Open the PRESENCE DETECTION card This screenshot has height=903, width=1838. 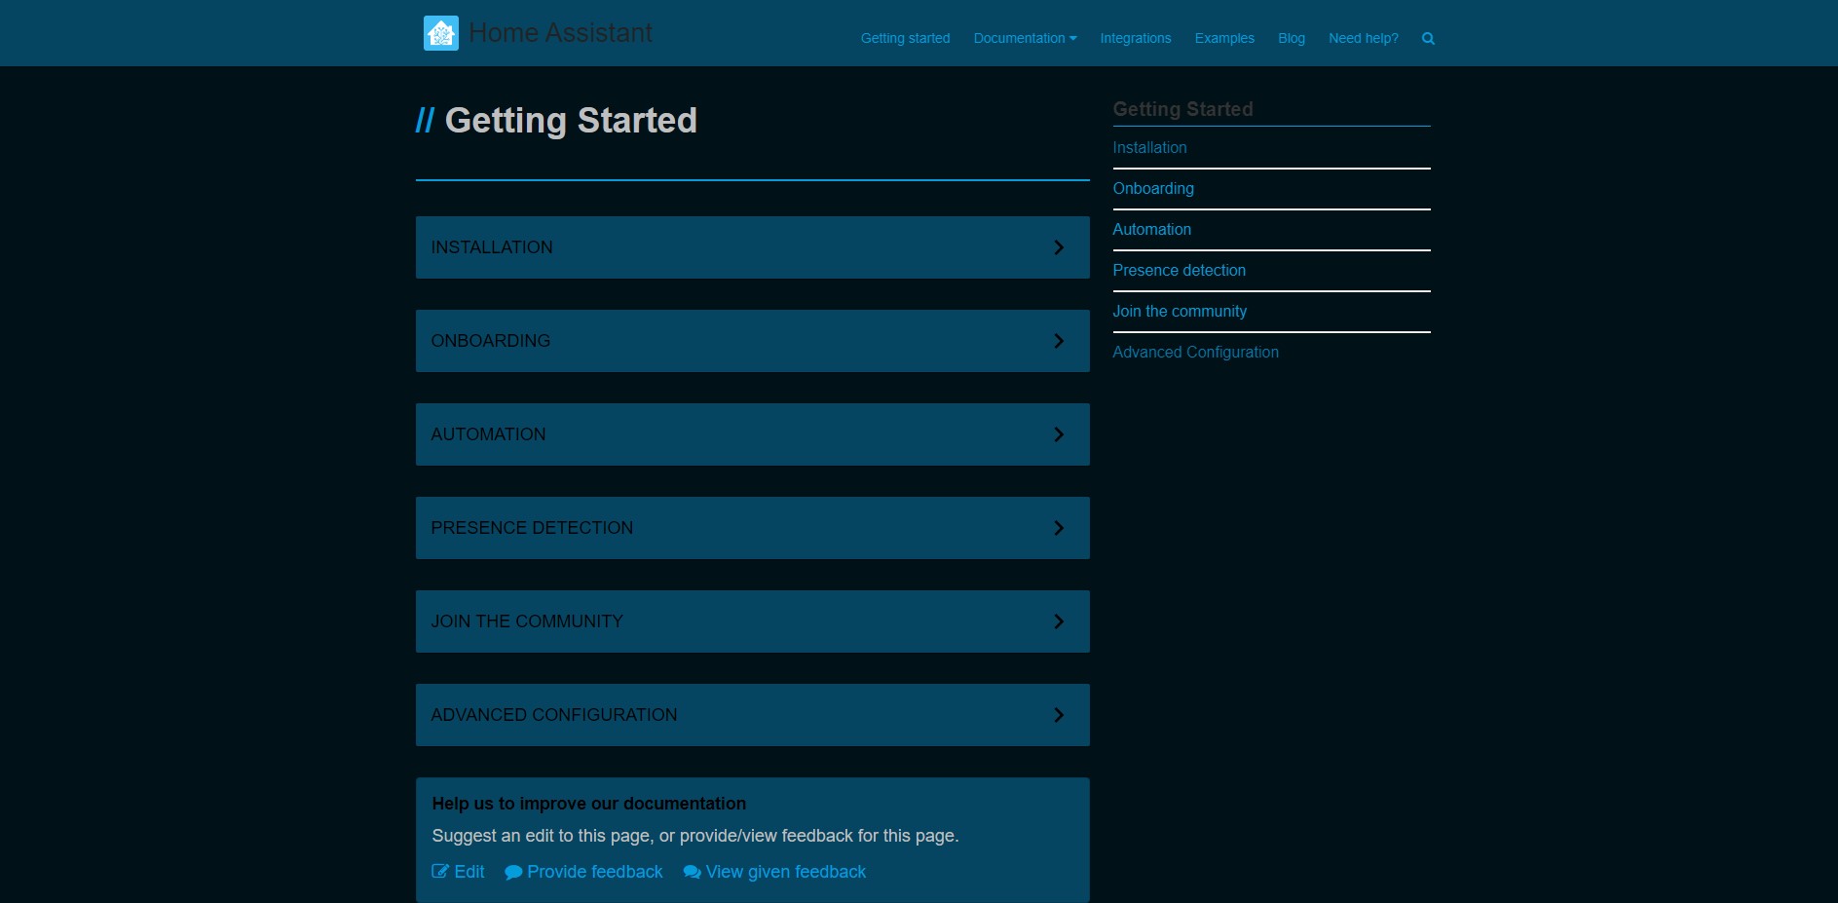pyautogui.click(x=752, y=527)
